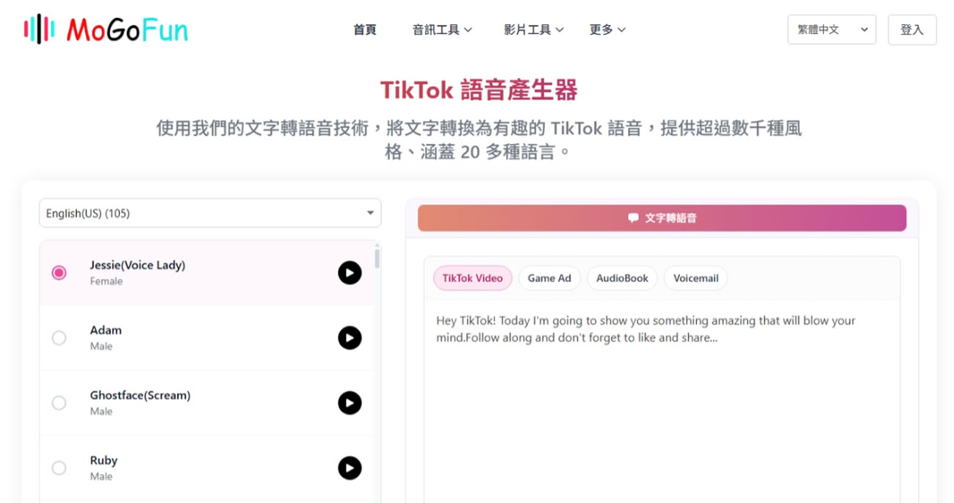Play Jessie (Voice Lady) voice preview
Image resolution: width=954 pixels, height=503 pixels.
350,273
